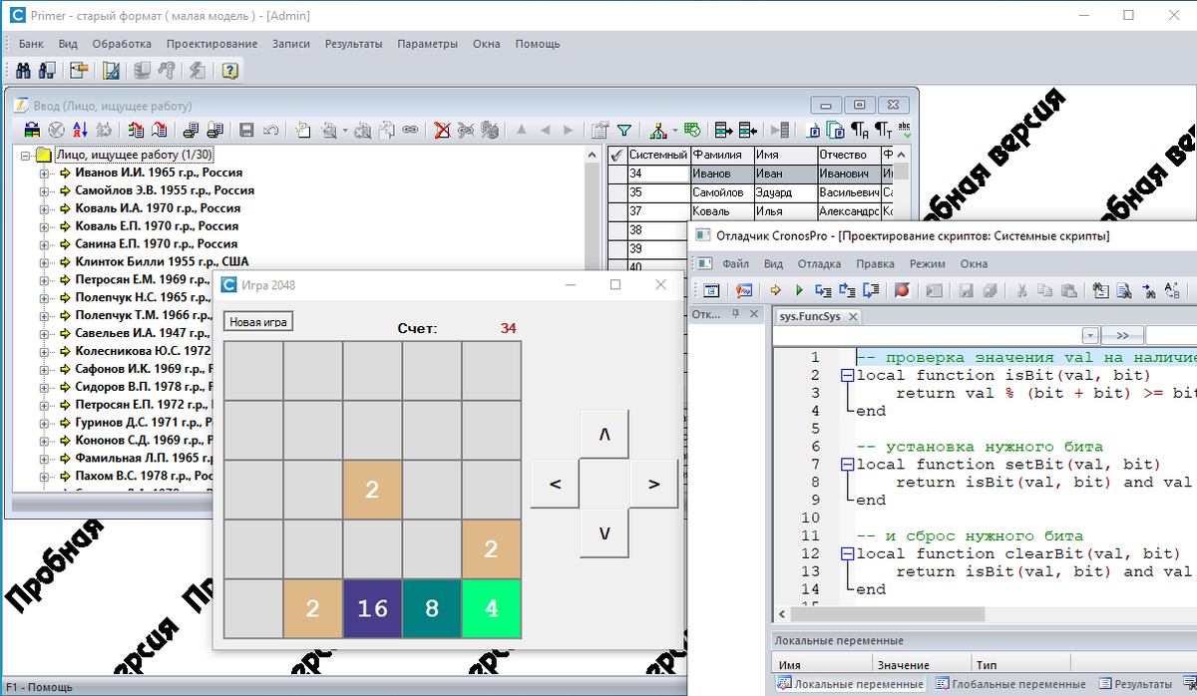Click the red X delete record icon
Screen dimensions: 1197x696
(442, 130)
